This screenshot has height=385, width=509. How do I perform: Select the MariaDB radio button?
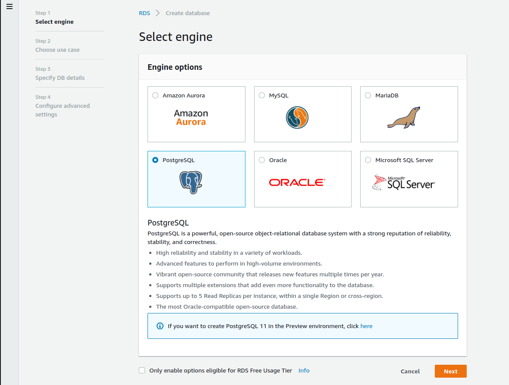(368, 95)
